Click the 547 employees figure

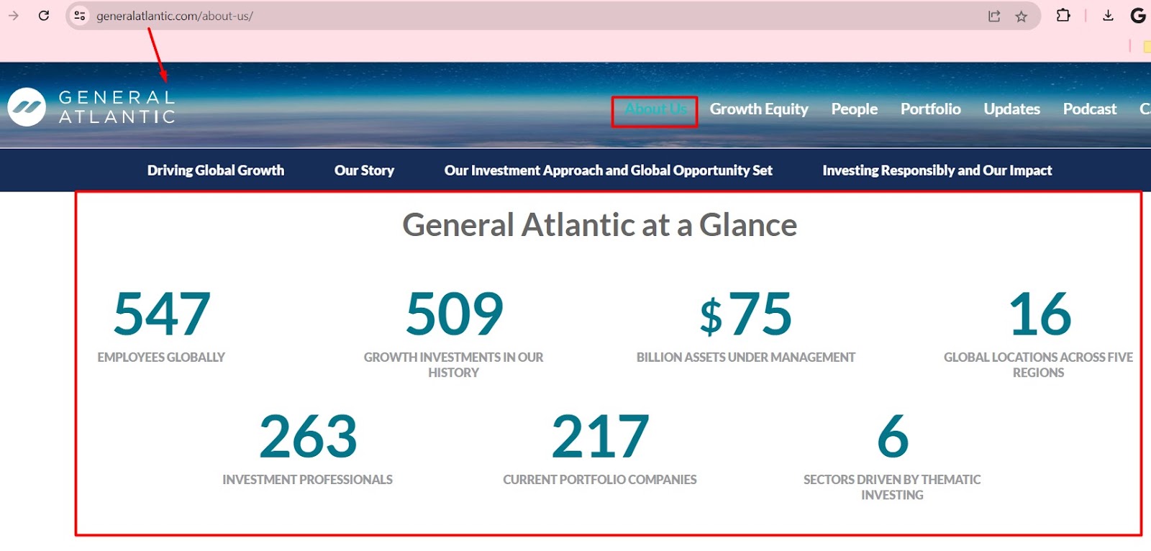pyautogui.click(x=163, y=314)
